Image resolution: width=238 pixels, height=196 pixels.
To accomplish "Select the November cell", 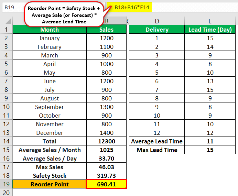I will click(50, 124).
